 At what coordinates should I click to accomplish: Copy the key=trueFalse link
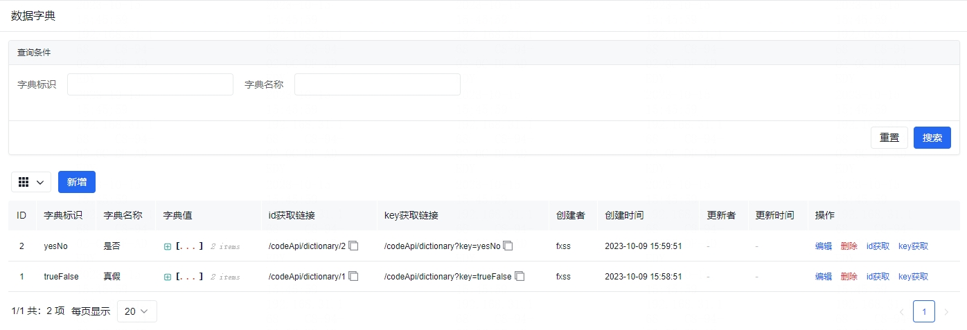pos(520,277)
